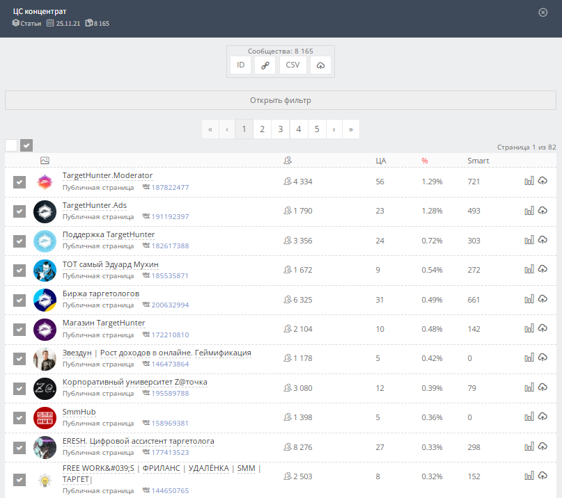Uncheck the Поддержка TargetHunter checkbox
Screen dimensions: 562x498
[x=19, y=241]
